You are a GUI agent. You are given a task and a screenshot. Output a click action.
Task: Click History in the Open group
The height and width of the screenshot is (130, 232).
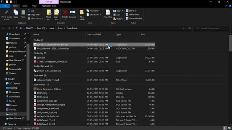coord(118,19)
